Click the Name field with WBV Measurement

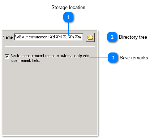click(x=48, y=37)
